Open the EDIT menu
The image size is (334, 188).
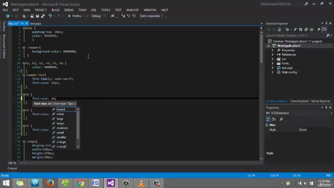(16, 10)
